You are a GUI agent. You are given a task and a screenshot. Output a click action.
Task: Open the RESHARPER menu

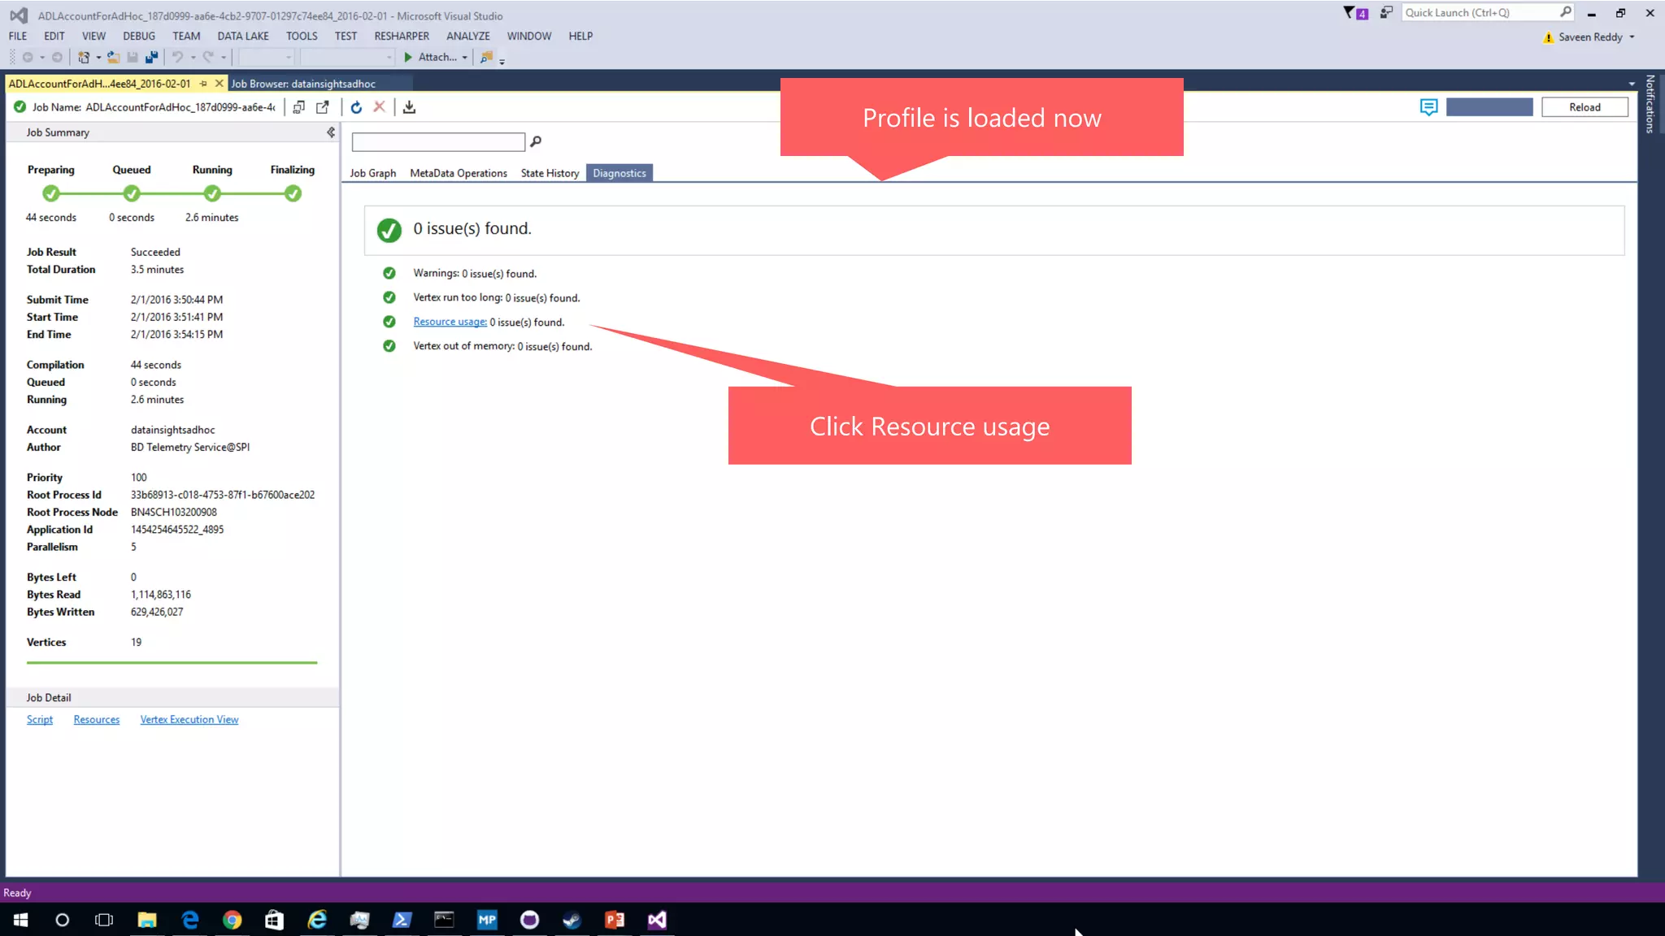coord(402,36)
